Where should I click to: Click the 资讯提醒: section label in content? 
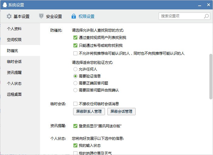58,126
